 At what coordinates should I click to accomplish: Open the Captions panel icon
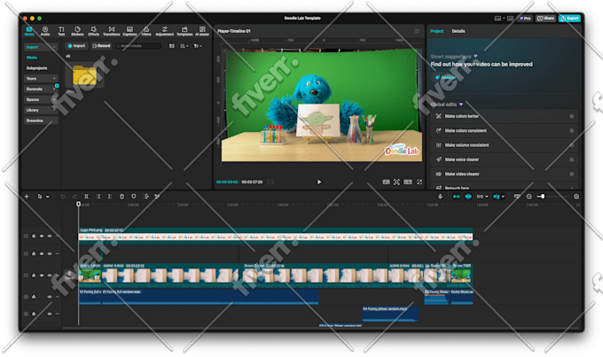[x=129, y=31]
